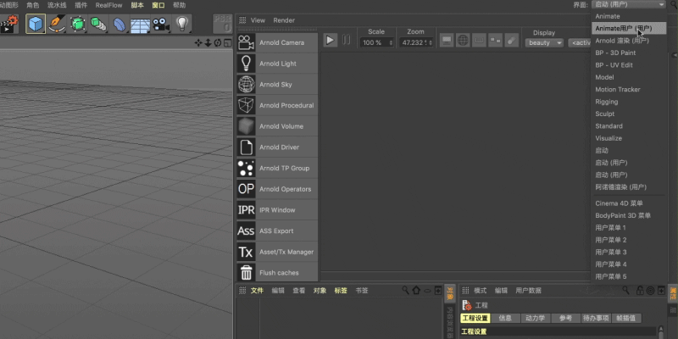Screen dimensions: 678x339
Task: Create an Arnold TP Group
Action: pos(277,168)
